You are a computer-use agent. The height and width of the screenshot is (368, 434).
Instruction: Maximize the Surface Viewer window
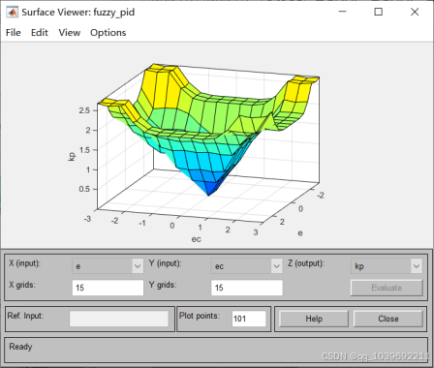pyautogui.click(x=379, y=12)
